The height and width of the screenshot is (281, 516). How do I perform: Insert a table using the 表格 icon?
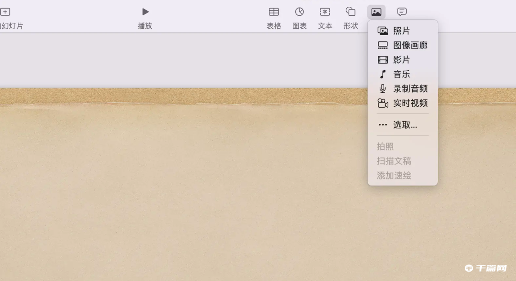274,12
